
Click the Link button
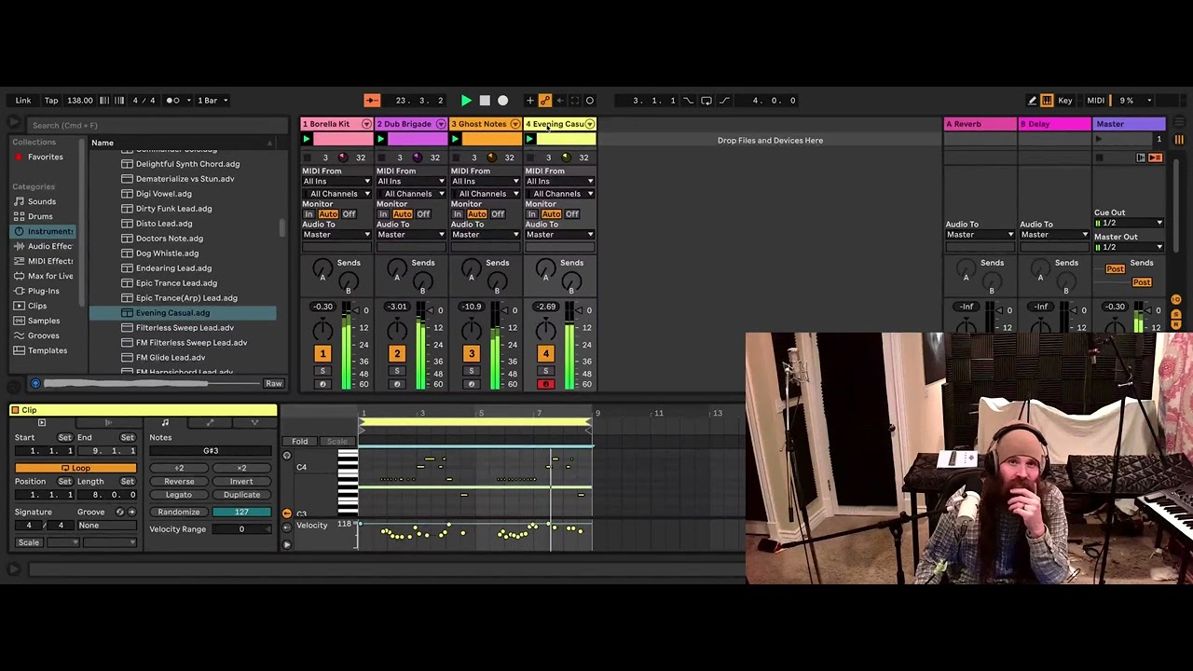[23, 100]
